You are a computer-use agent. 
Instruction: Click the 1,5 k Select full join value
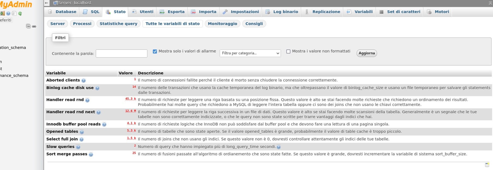coord(132,138)
